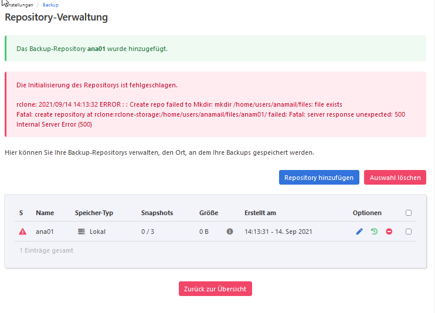
Task: Go back via Zurück zur Übersicht
Action: click(x=215, y=288)
